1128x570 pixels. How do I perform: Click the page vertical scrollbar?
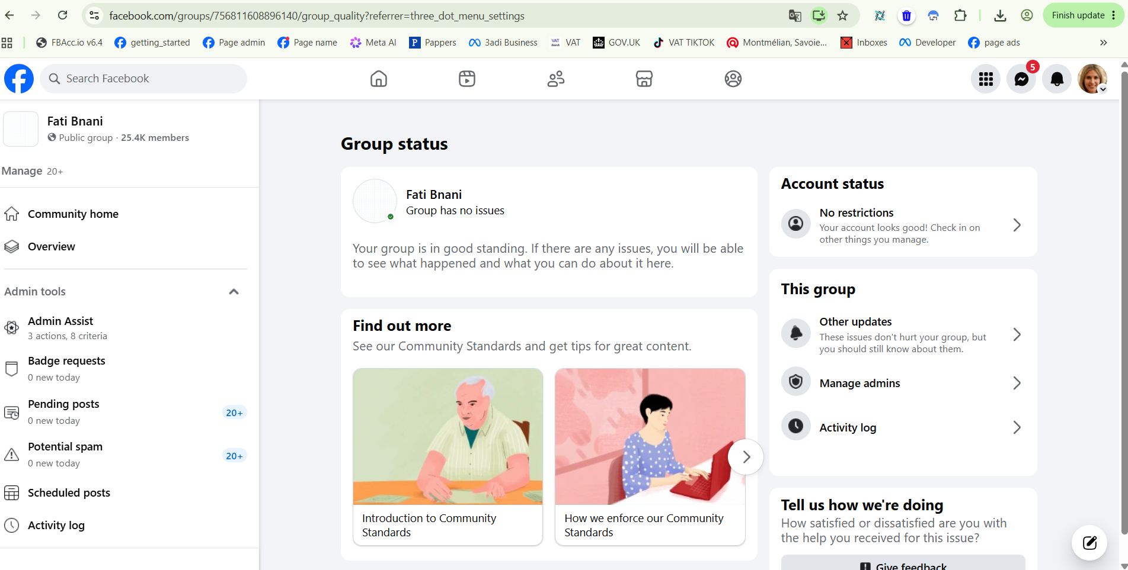[1124, 302]
